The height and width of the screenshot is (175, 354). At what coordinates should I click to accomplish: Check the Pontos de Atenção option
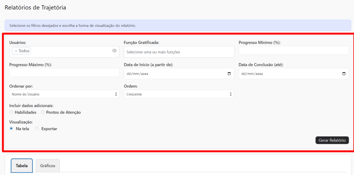tap(43, 113)
